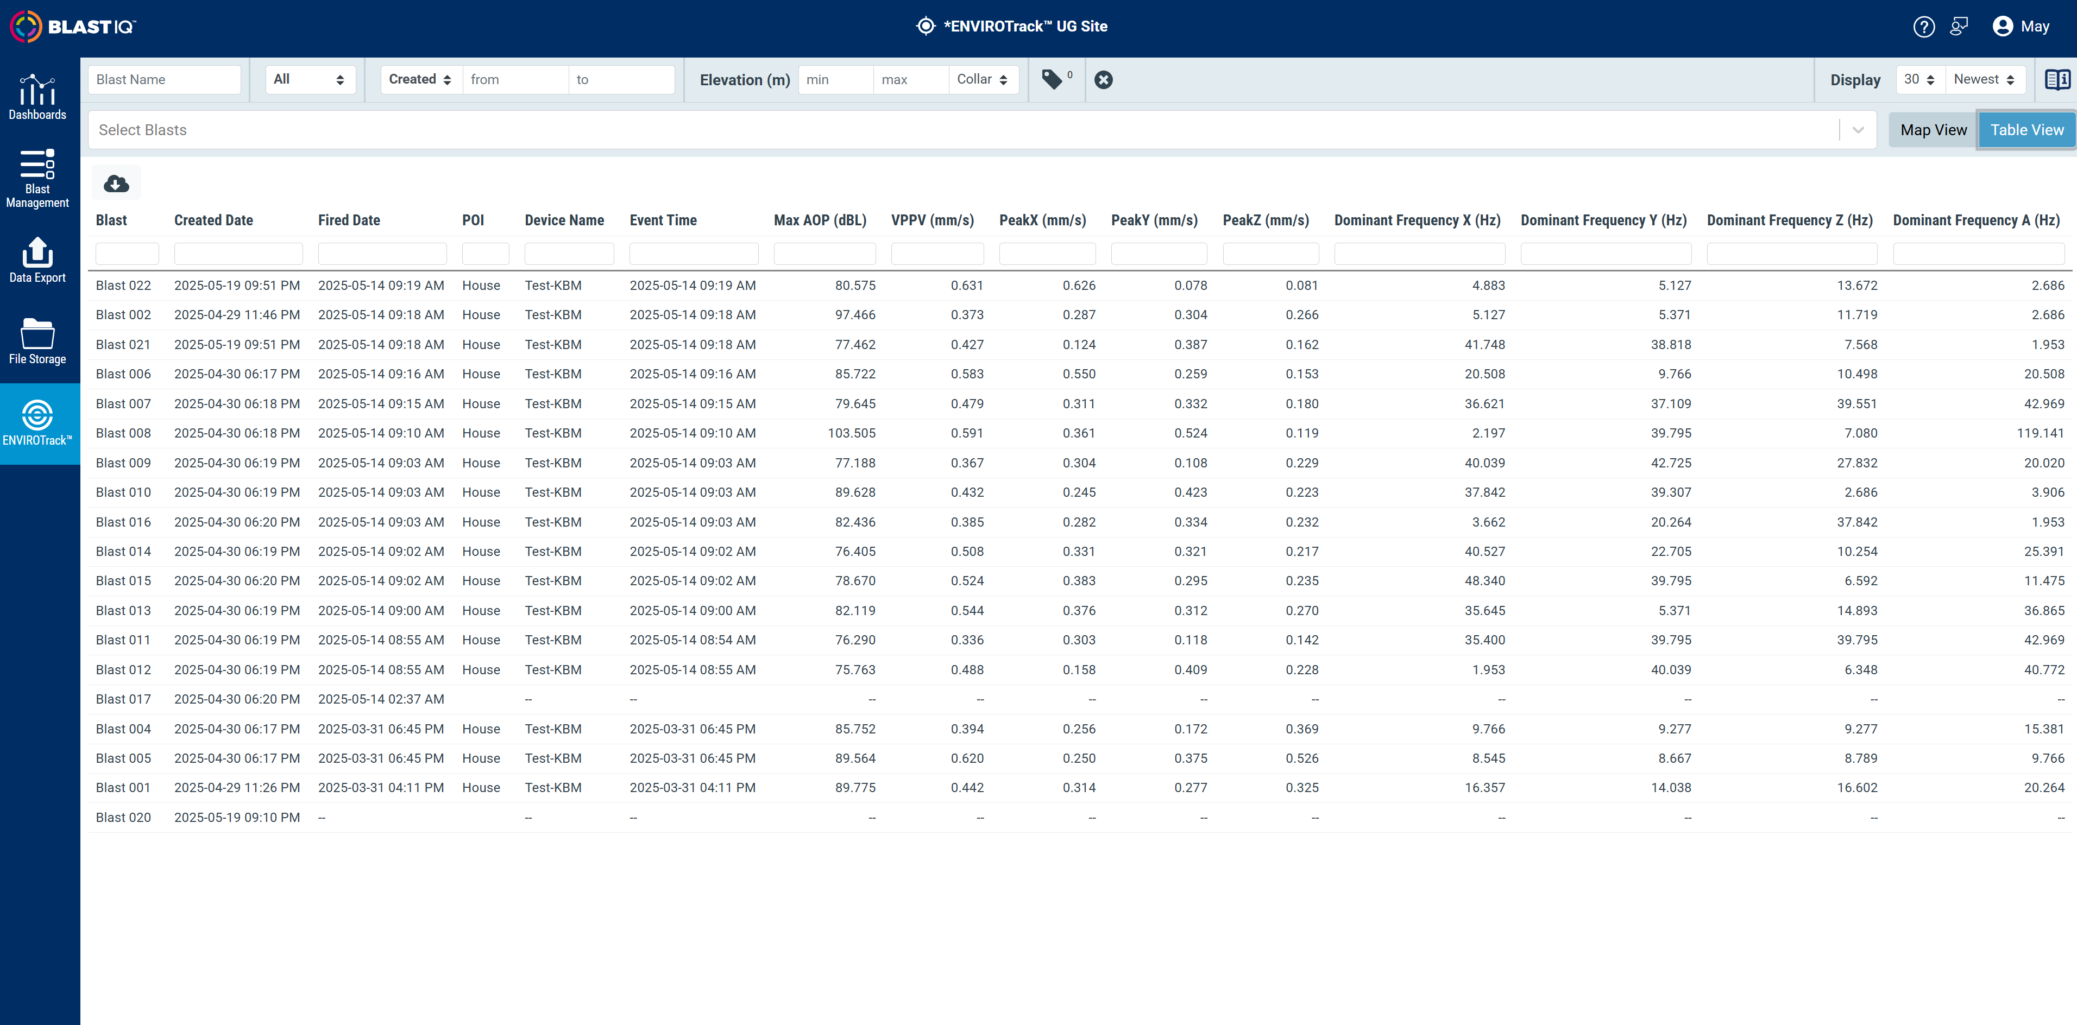Select the Blast 008 row name

pyautogui.click(x=123, y=434)
